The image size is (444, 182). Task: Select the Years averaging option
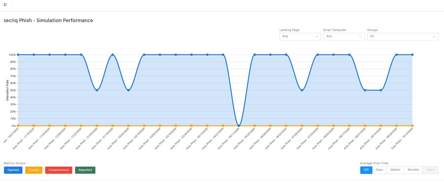[x=430, y=170]
